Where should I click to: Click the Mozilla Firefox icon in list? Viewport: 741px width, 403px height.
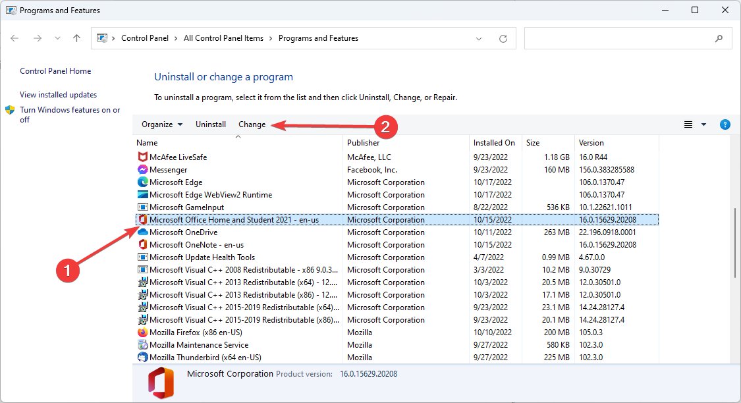pyautogui.click(x=142, y=332)
